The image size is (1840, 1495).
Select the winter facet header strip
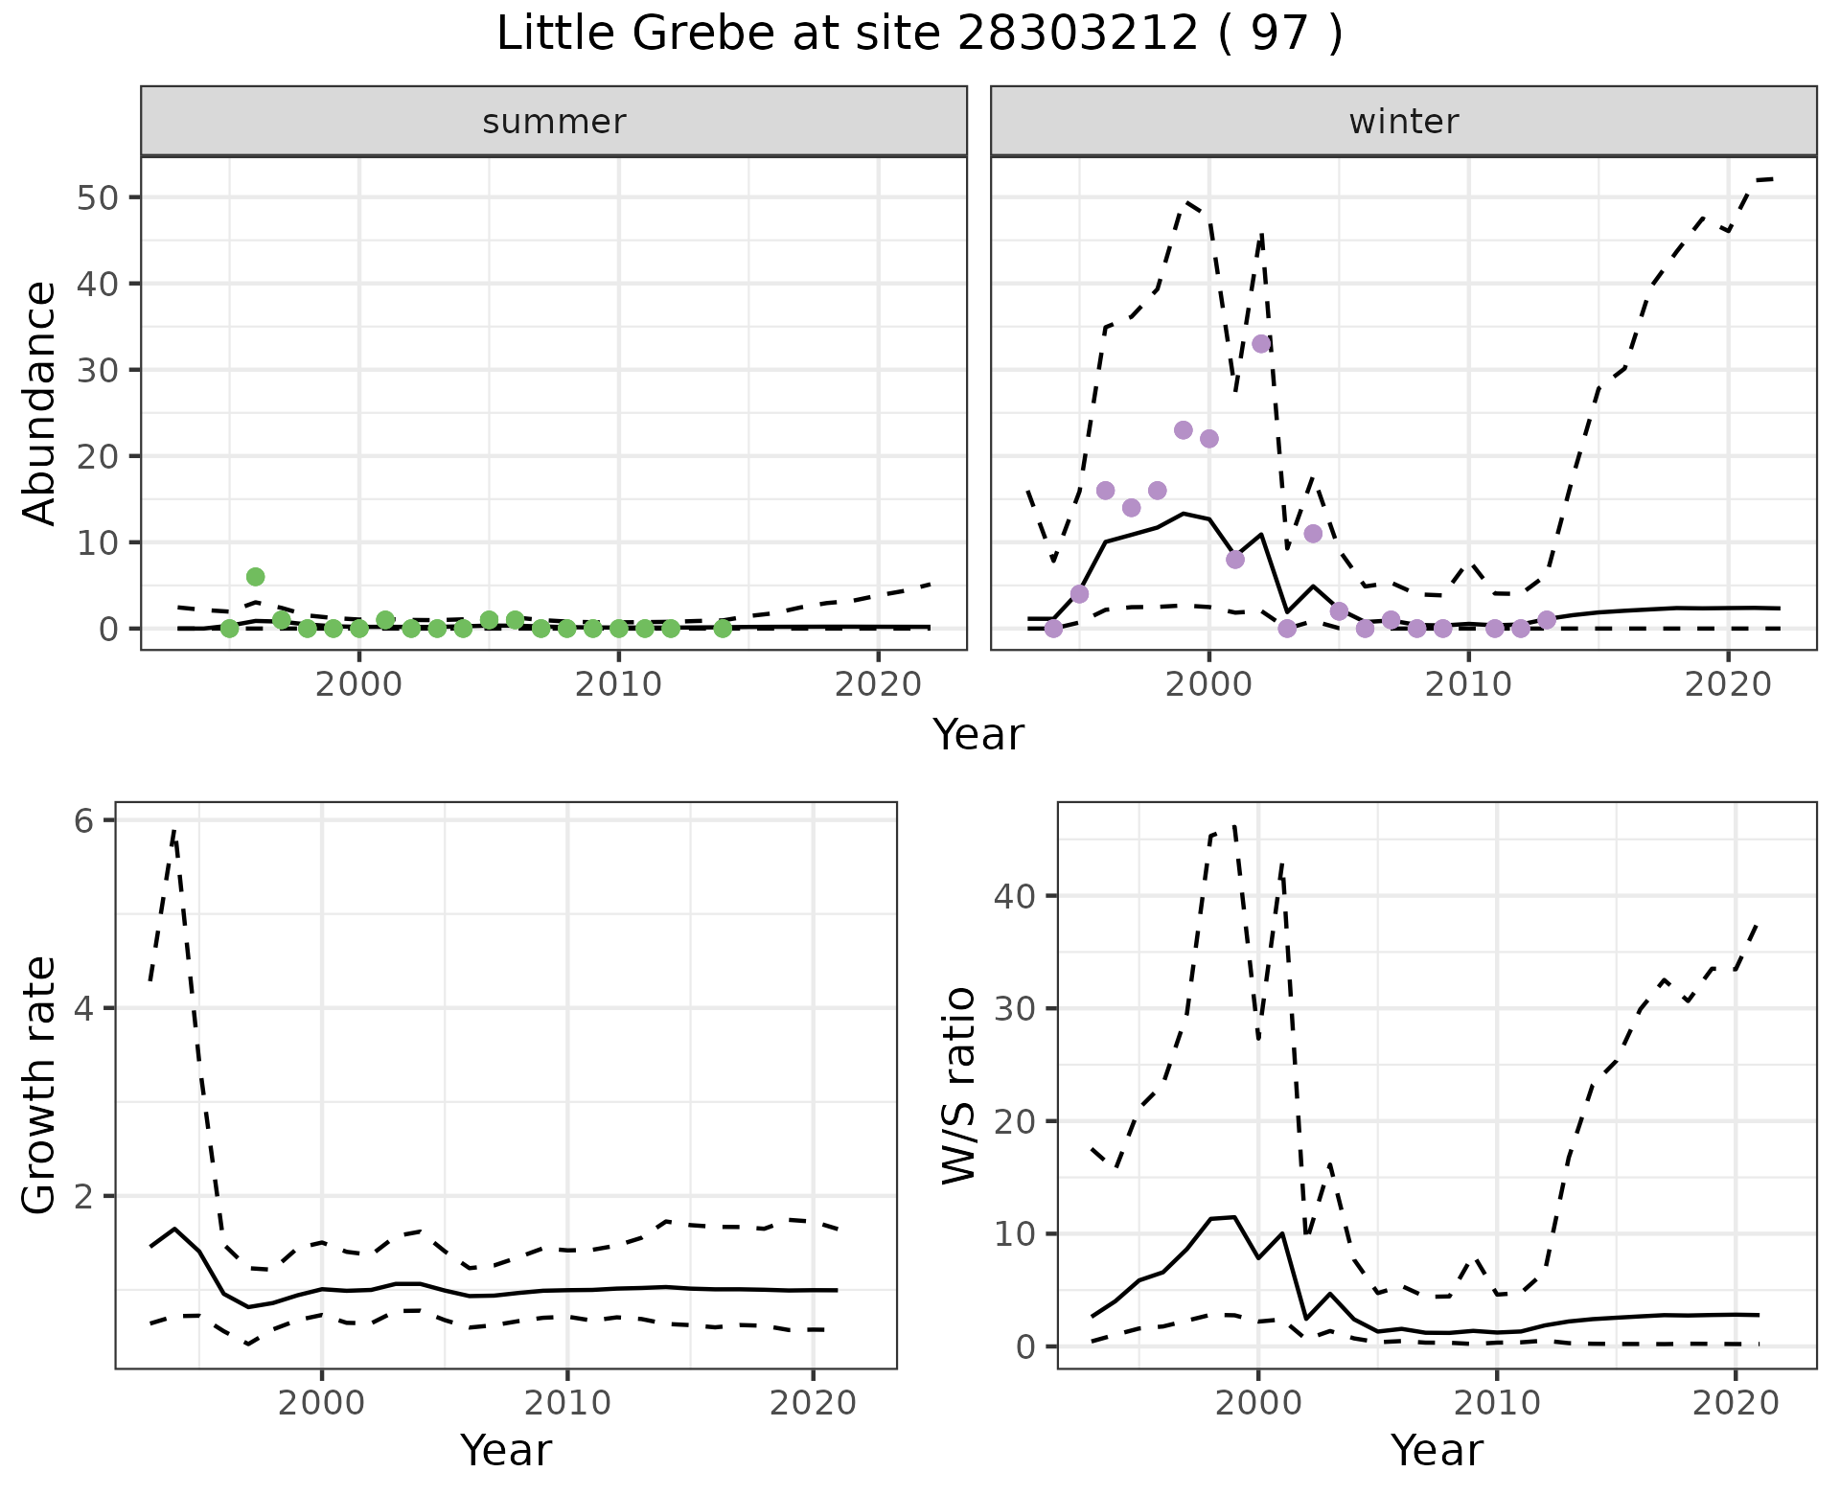[1403, 122]
